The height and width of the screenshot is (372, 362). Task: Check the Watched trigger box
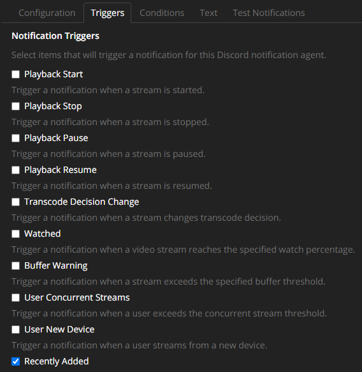16,234
